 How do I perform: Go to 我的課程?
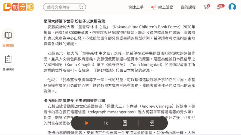(188, 7)
